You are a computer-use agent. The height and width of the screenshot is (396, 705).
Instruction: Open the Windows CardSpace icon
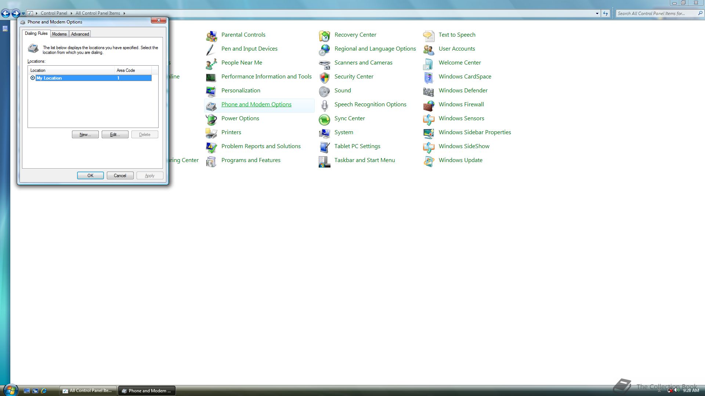point(429,77)
